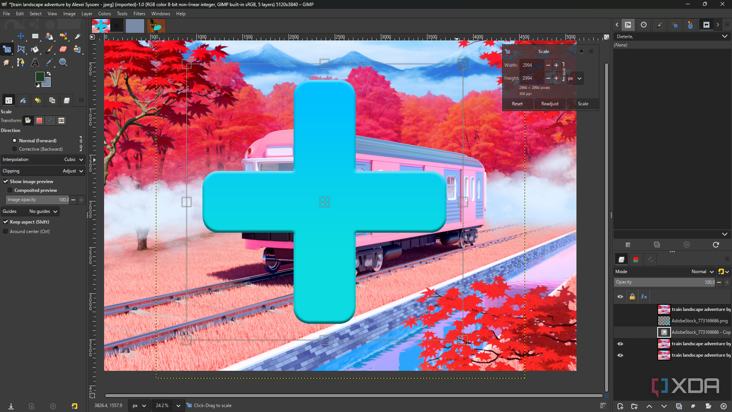
Task: Open the Clipping Adjust dropdown
Action: [x=43, y=171]
